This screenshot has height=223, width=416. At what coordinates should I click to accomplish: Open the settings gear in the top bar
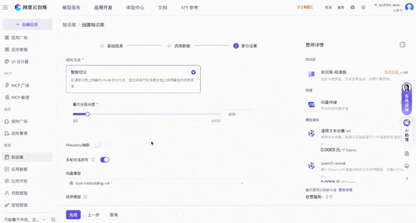363,7
